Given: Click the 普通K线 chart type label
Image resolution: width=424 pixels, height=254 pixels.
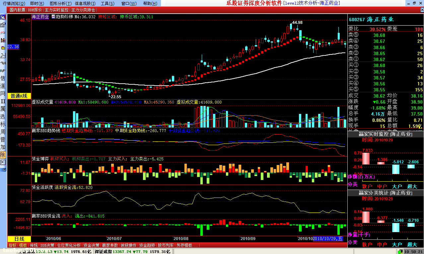Looking at the screenshot, I should pyautogui.click(x=19, y=96).
